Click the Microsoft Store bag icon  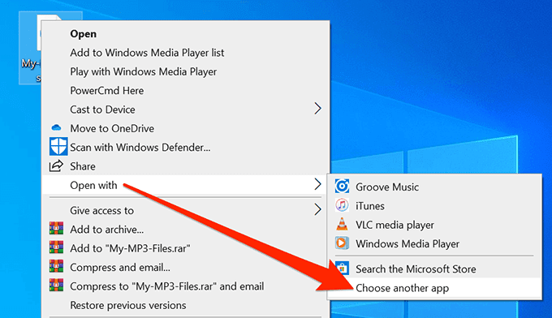pyautogui.click(x=342, y=269)
